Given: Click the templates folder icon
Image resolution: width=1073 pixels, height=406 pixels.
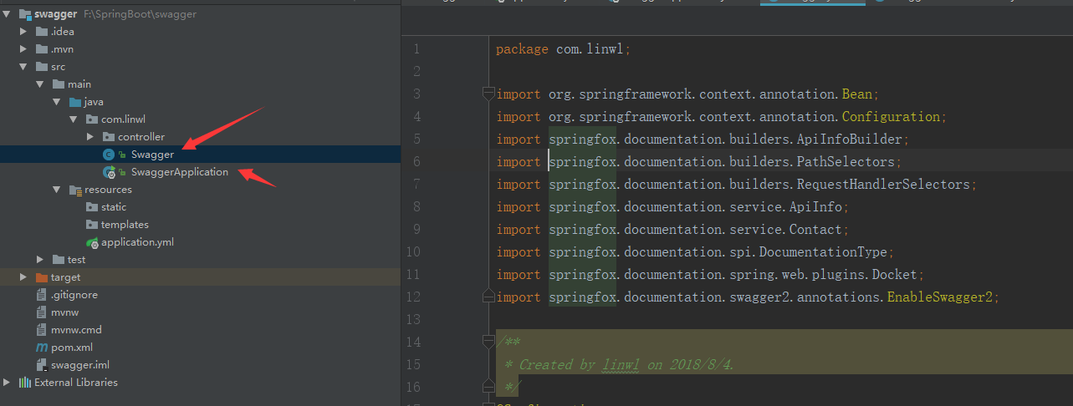Looking at the screenshot, I should coord(92,225).
